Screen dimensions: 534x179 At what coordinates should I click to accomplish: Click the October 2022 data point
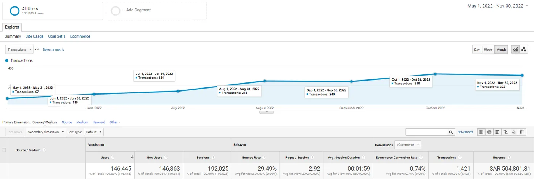435,74
